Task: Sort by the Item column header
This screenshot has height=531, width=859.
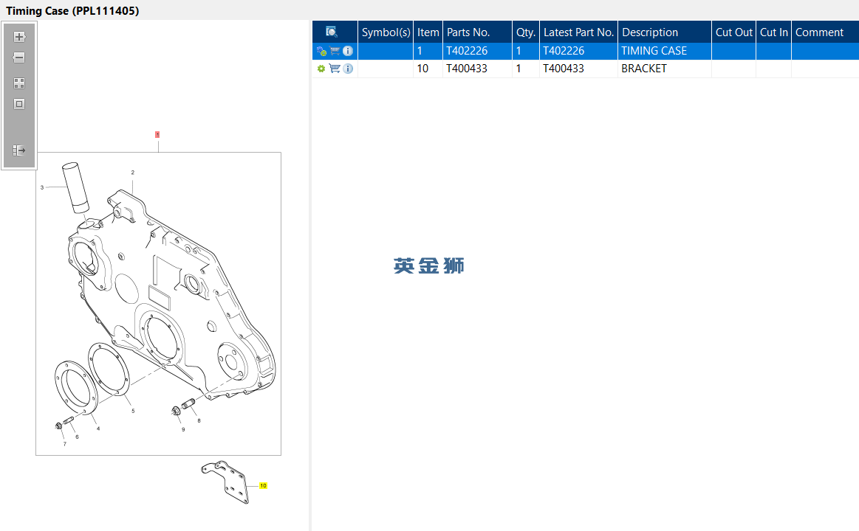Action: click(x=428, y=32)
